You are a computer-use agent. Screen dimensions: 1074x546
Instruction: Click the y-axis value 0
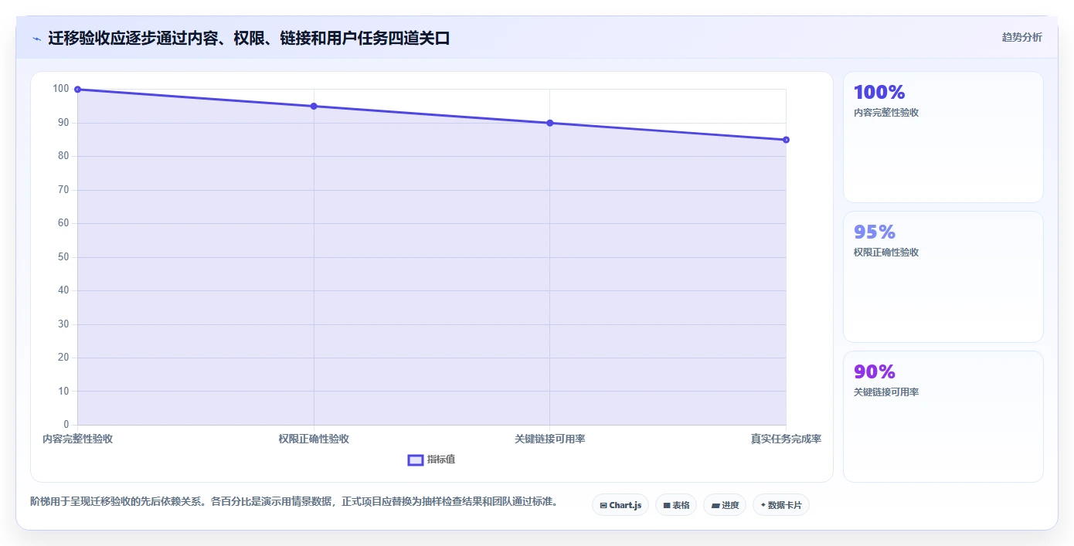click(x=66, y=424)
